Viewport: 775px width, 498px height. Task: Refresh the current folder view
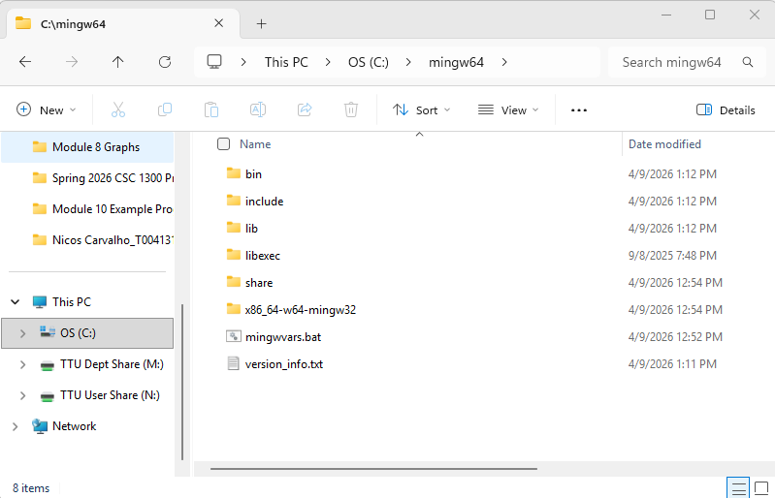point(165,62)
